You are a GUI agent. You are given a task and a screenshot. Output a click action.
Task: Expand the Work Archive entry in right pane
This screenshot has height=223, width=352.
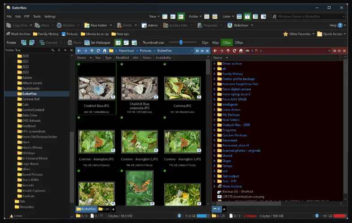pos(215,186)
